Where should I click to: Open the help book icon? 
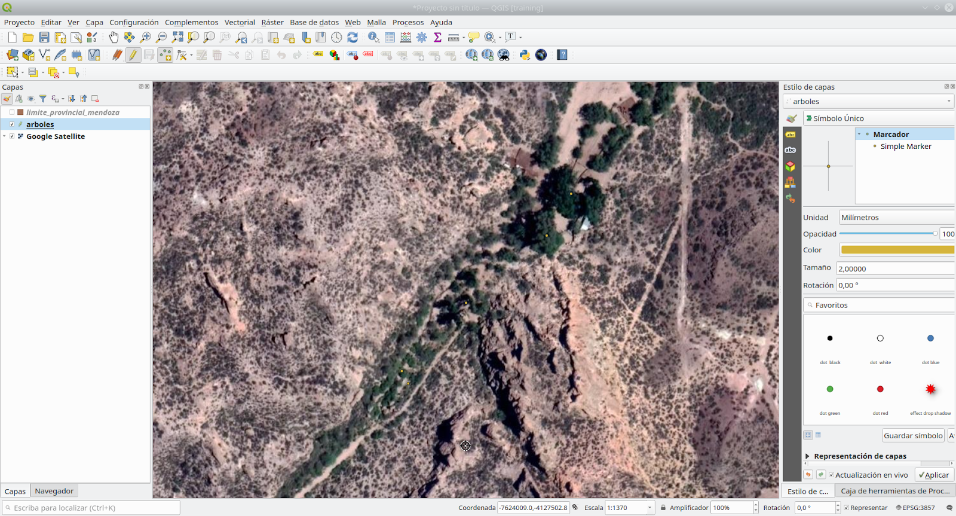[x=562, y=55]
